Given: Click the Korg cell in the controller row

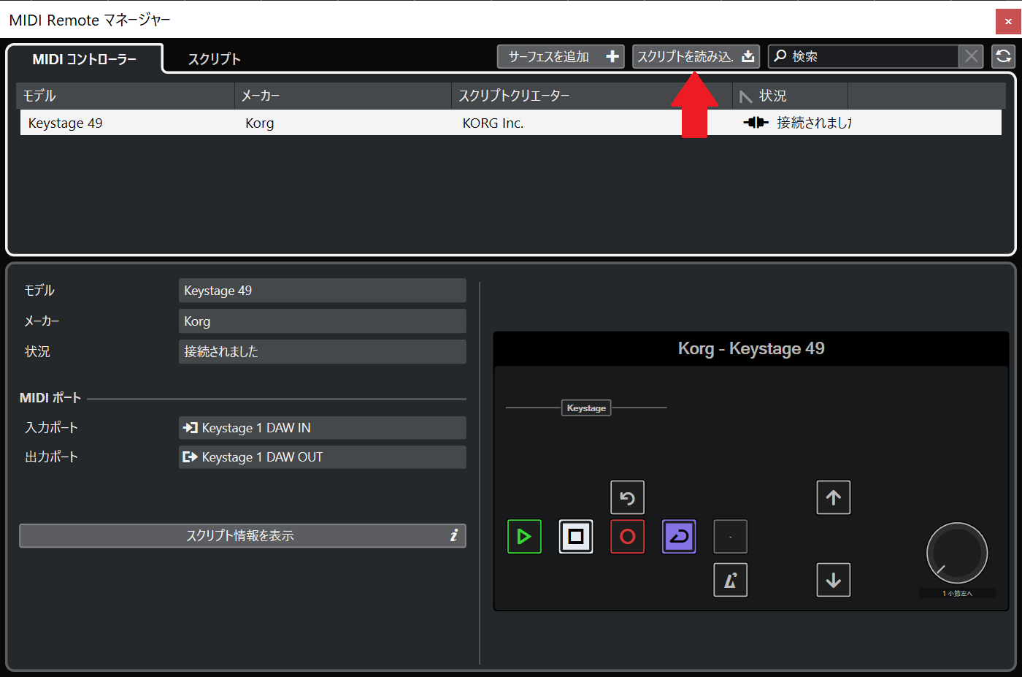Looking at the screenshot, I should click(x=260, y=123).
